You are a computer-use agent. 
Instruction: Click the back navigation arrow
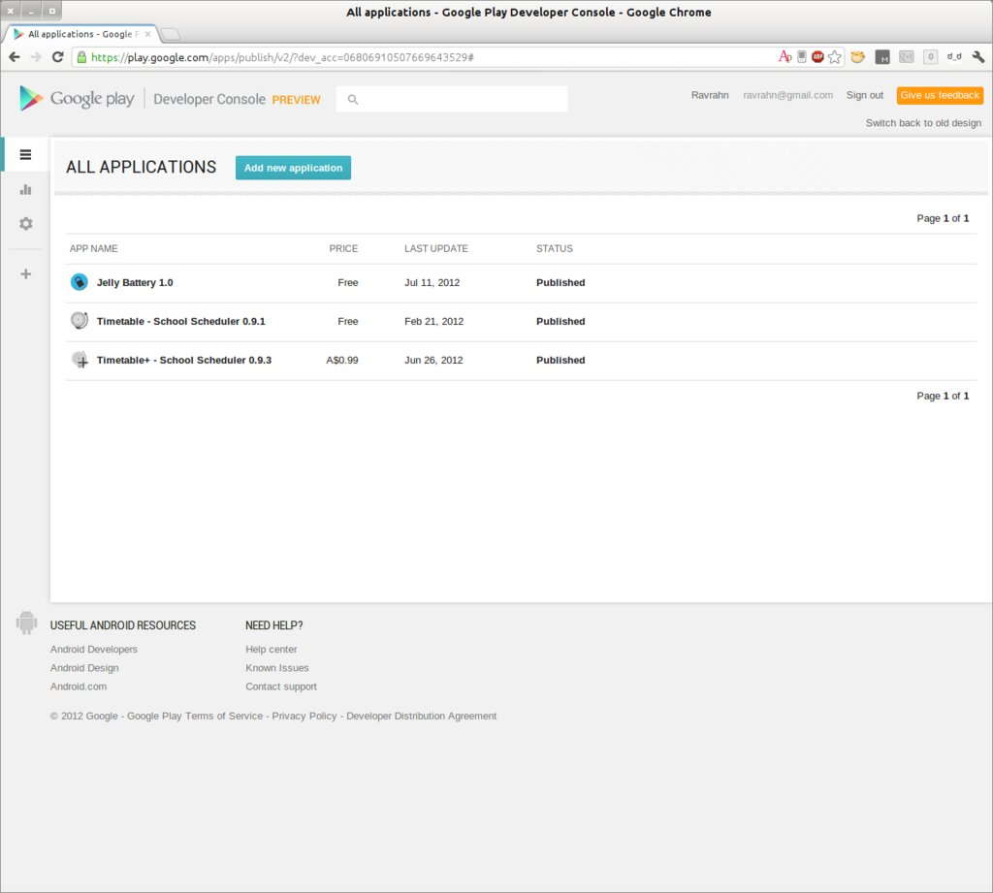pos(14,56)
